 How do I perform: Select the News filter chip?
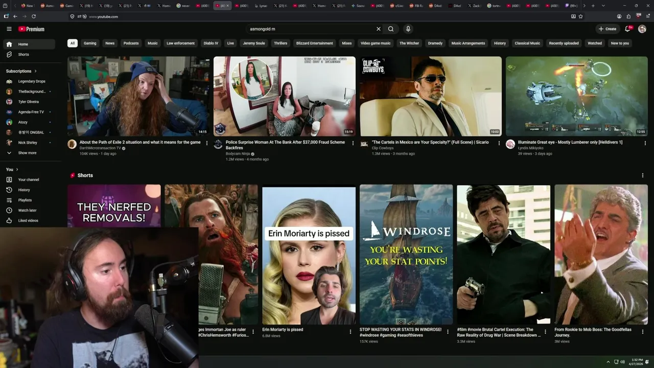point(110,43)
